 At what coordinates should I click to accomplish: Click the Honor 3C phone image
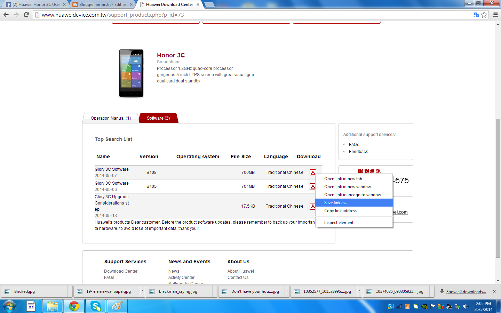pos(131,73)
